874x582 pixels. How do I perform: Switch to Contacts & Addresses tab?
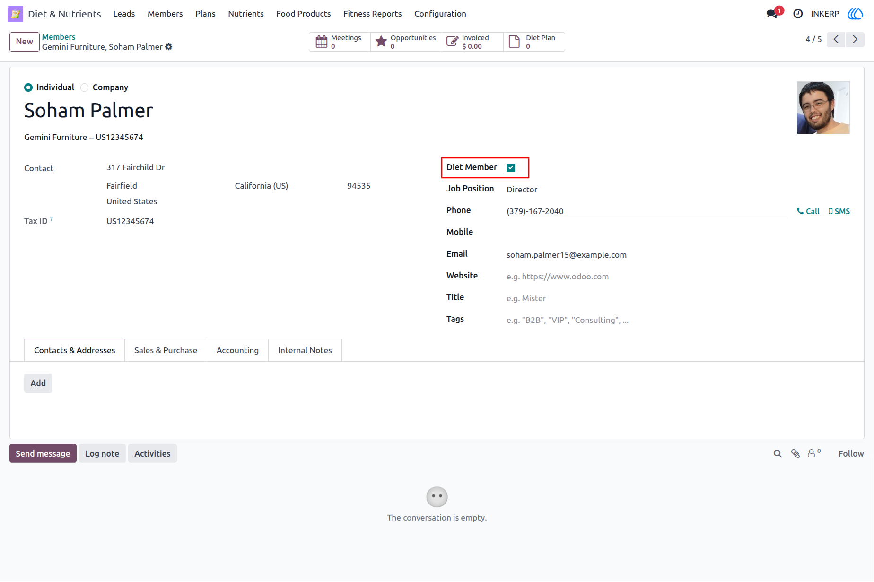(x=75, y=350)
